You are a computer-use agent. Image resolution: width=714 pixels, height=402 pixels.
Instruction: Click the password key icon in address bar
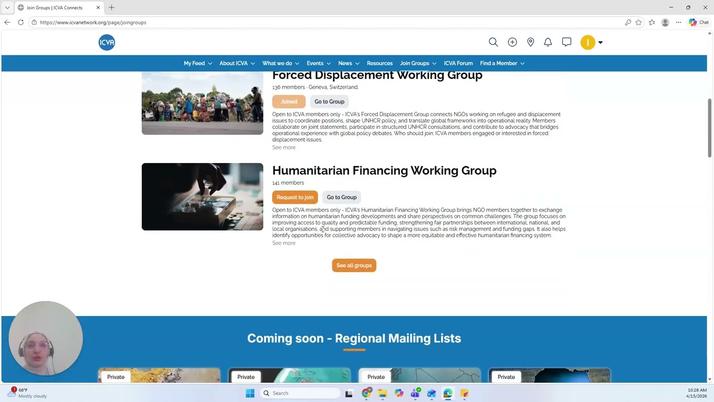tap(628, 22)
